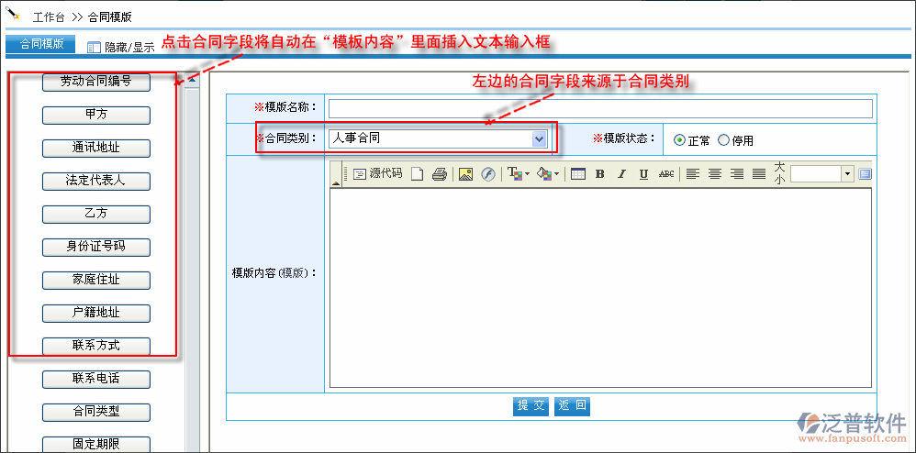
Task: Open the text color picker
Action: (519, 174)
